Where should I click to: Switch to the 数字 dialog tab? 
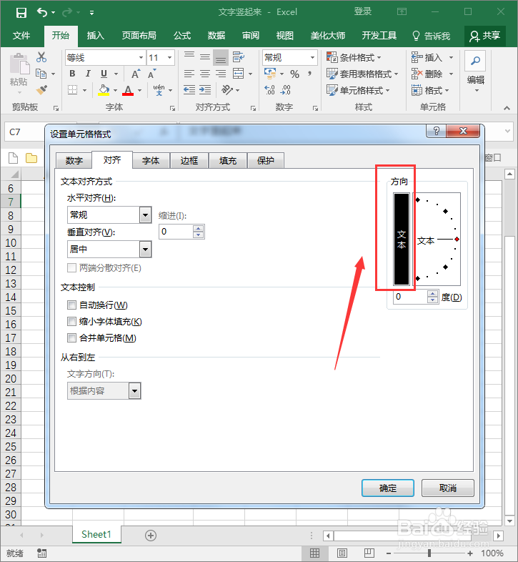pos(74,161)
